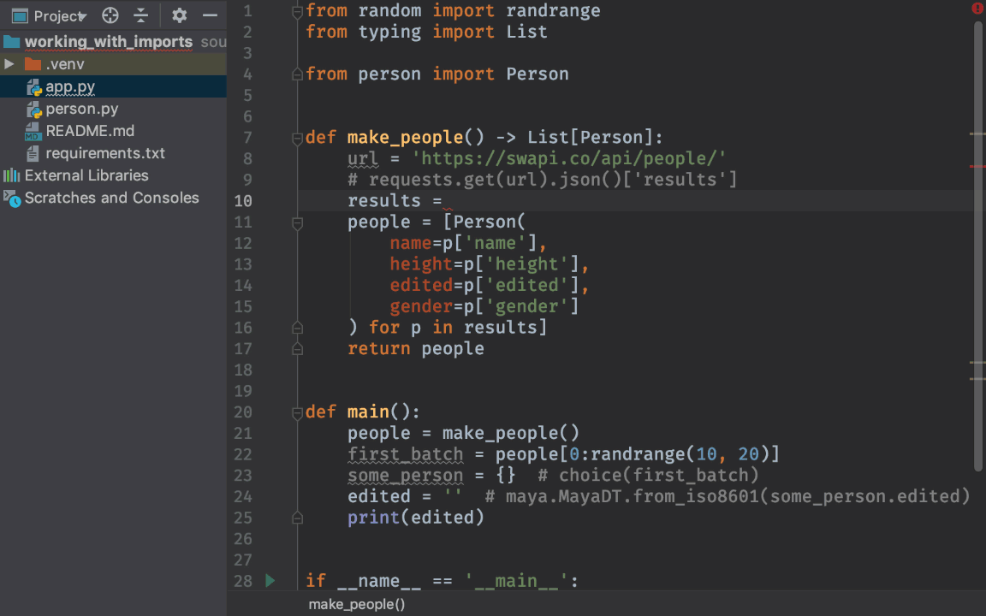
Task: Open app.py in the project tree
Action: pos(70,86)
